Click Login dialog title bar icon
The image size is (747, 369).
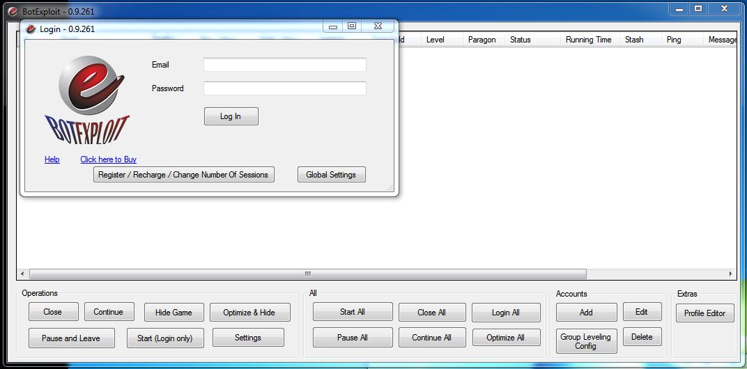31,29
